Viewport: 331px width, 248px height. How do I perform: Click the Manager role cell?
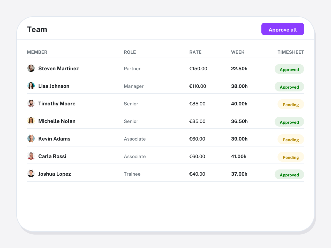click(134, 86)
